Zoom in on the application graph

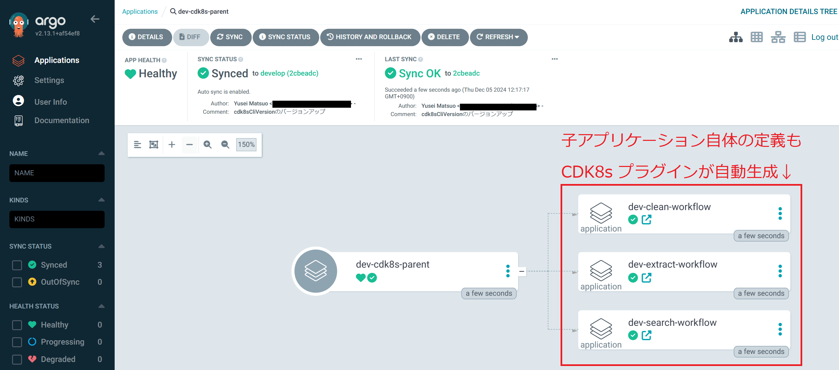208,145
